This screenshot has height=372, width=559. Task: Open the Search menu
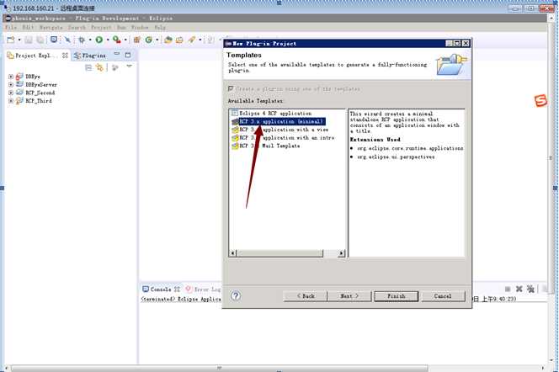tap(77, 28)
